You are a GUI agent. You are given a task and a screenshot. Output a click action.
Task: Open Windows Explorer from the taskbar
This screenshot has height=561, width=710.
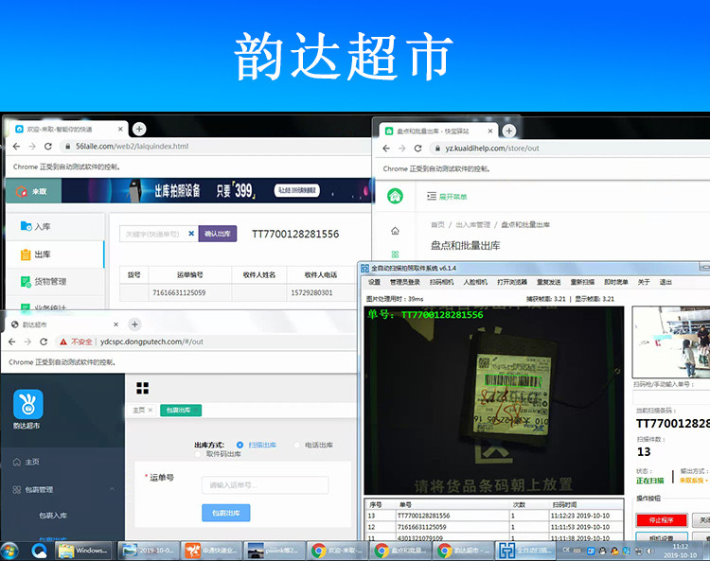tap(83, 551)
